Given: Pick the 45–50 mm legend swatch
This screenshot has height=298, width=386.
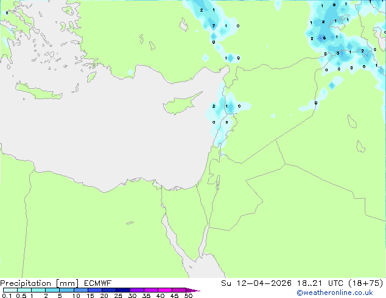Looking at the screenshot, I should point(179,290).
